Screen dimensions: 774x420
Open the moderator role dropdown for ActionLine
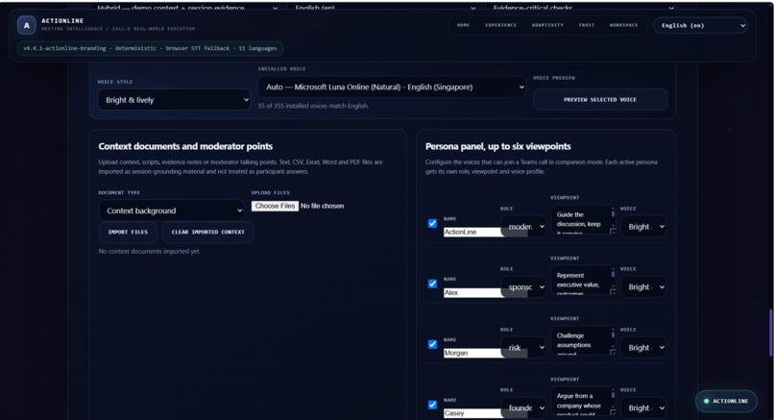(x=523, y=227)
